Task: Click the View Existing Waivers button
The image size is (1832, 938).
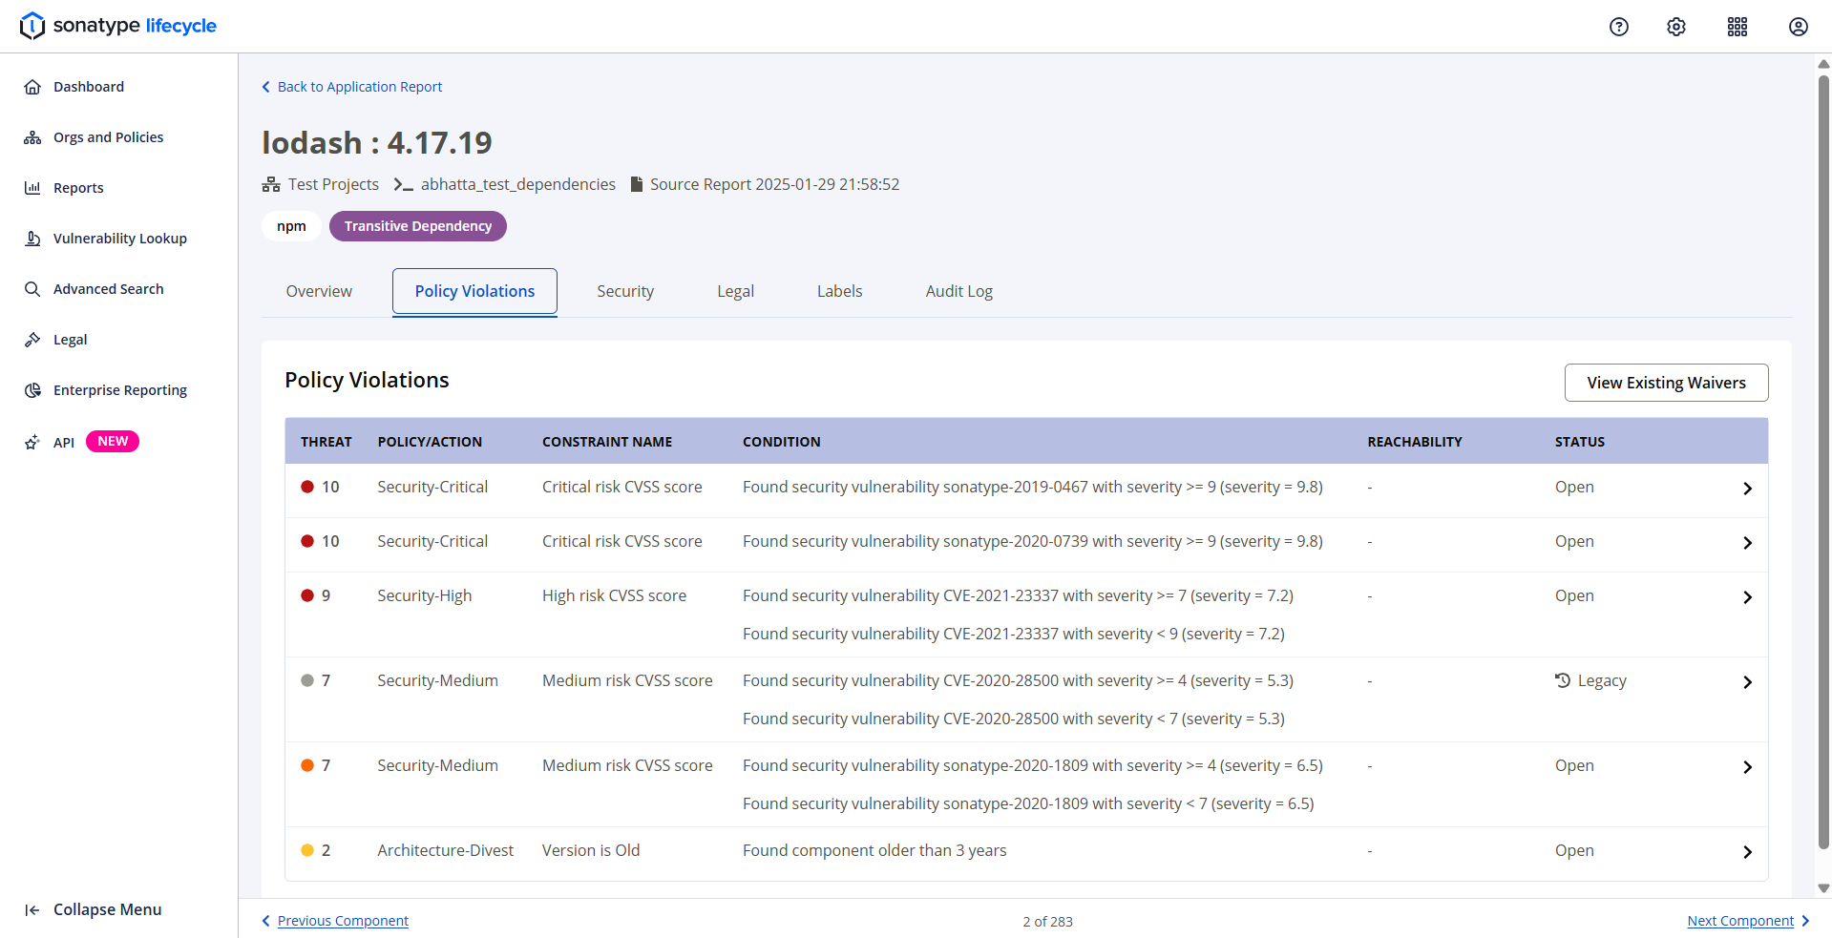Action: pos(1666,383)
